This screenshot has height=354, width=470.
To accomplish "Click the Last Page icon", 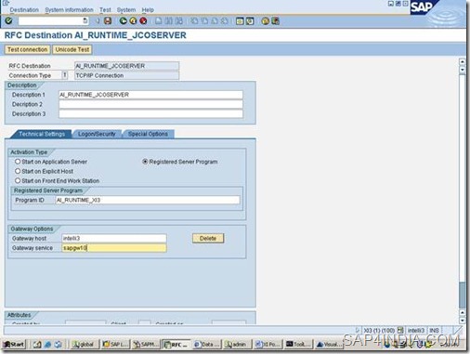I will [225, 20].
